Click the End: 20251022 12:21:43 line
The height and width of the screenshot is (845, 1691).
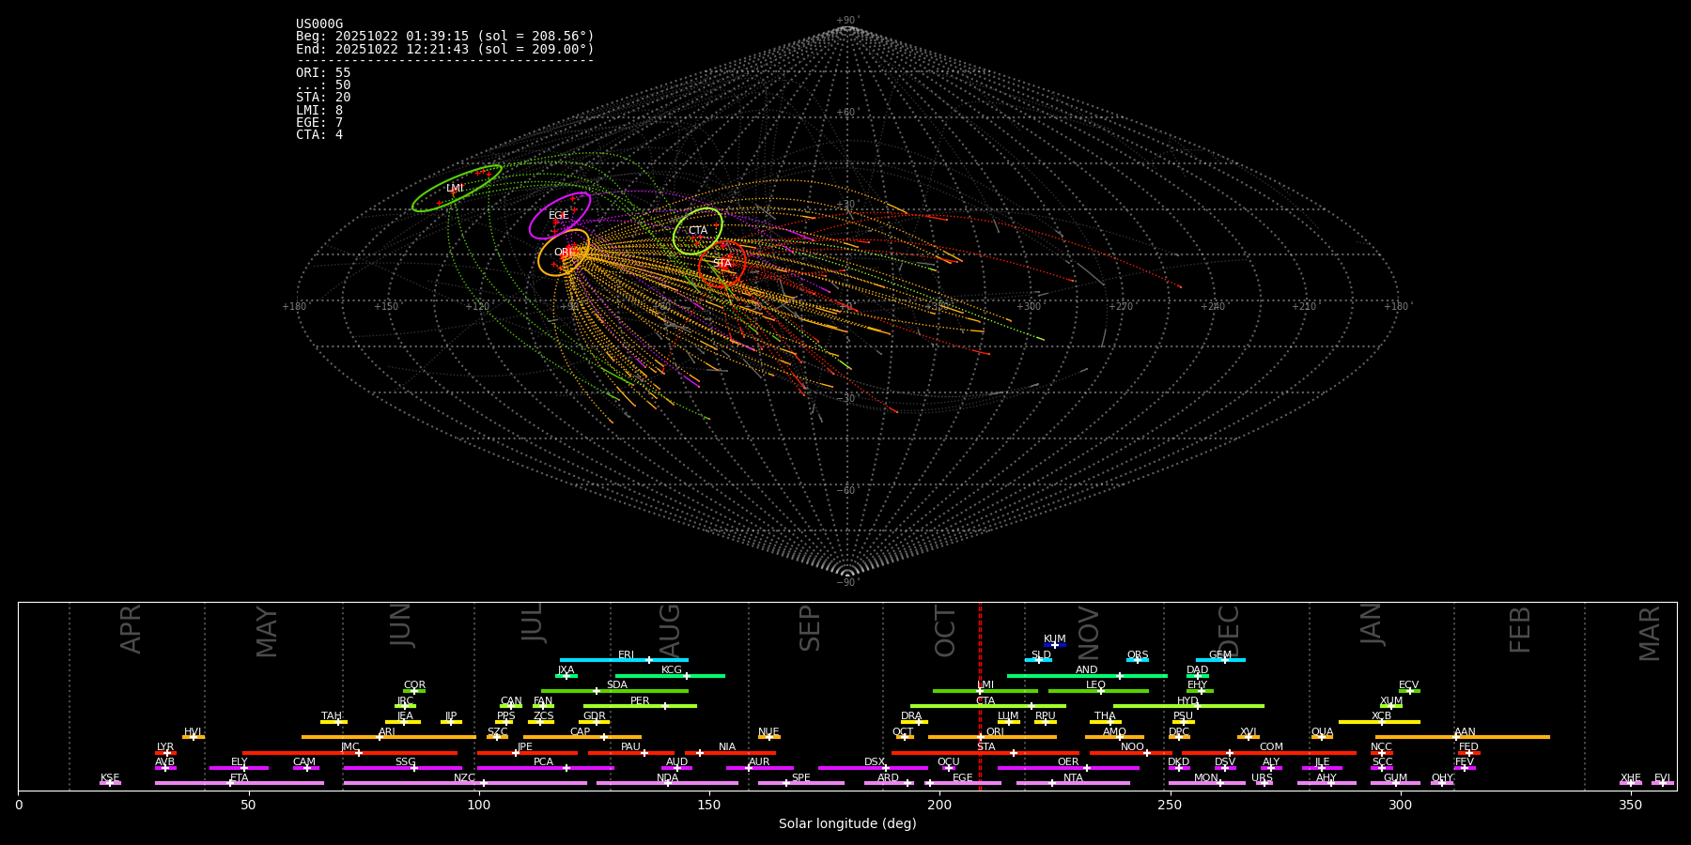click(x=445, y=49)
